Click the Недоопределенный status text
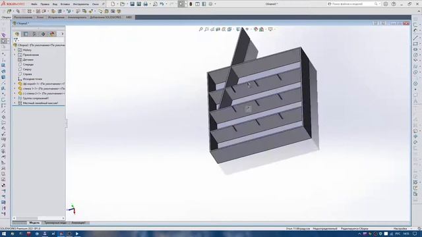Screen dimensions: 422x237 click(325, 228)
